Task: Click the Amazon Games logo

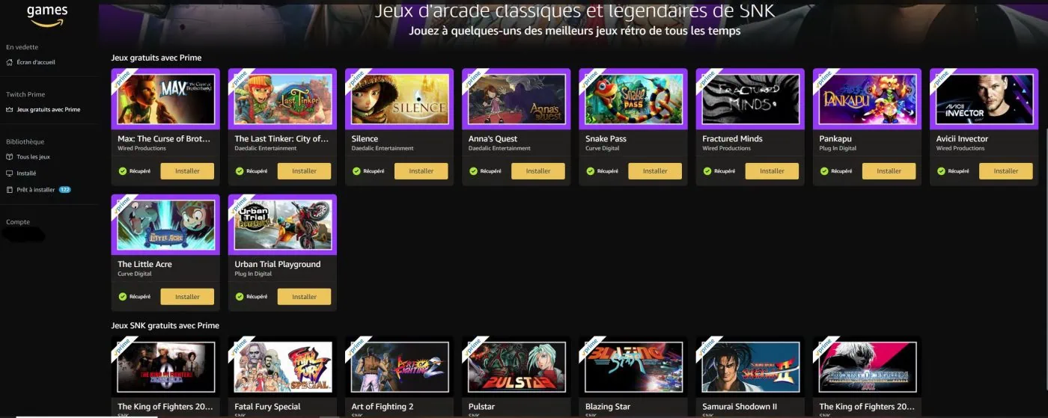Action: pos(46,15)
